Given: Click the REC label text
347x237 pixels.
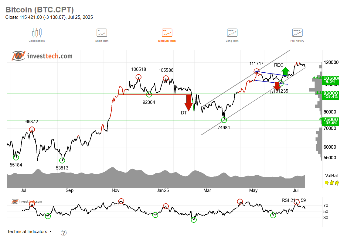Looking at the screenshot, I should click(x=279, y=65).
